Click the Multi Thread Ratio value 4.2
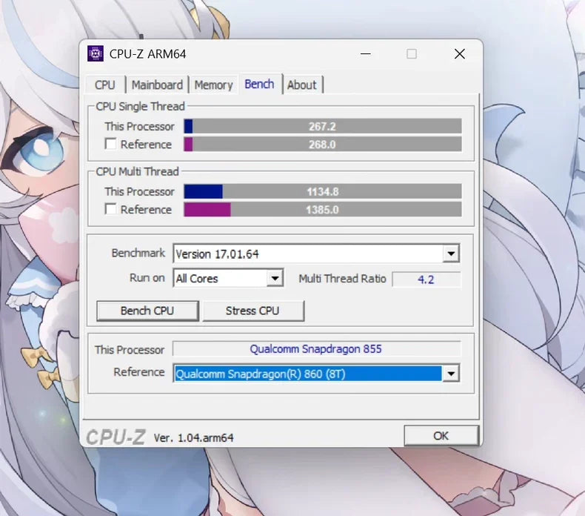 click(426, 279)
